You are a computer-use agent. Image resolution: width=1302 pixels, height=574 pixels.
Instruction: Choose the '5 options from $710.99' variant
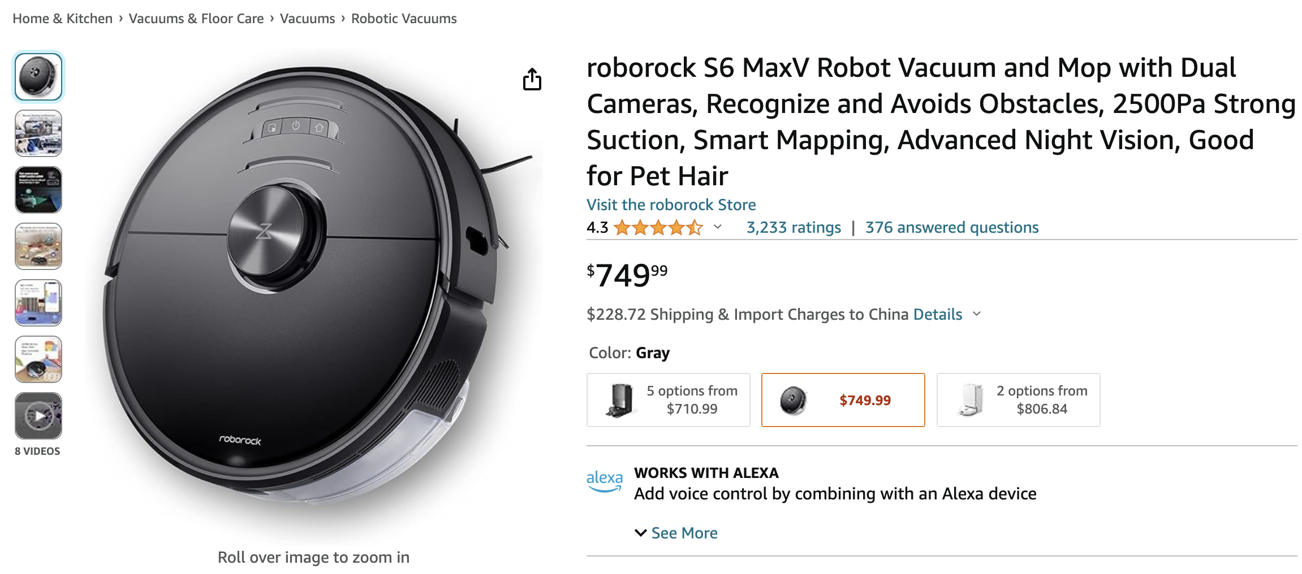click(668, 400)
